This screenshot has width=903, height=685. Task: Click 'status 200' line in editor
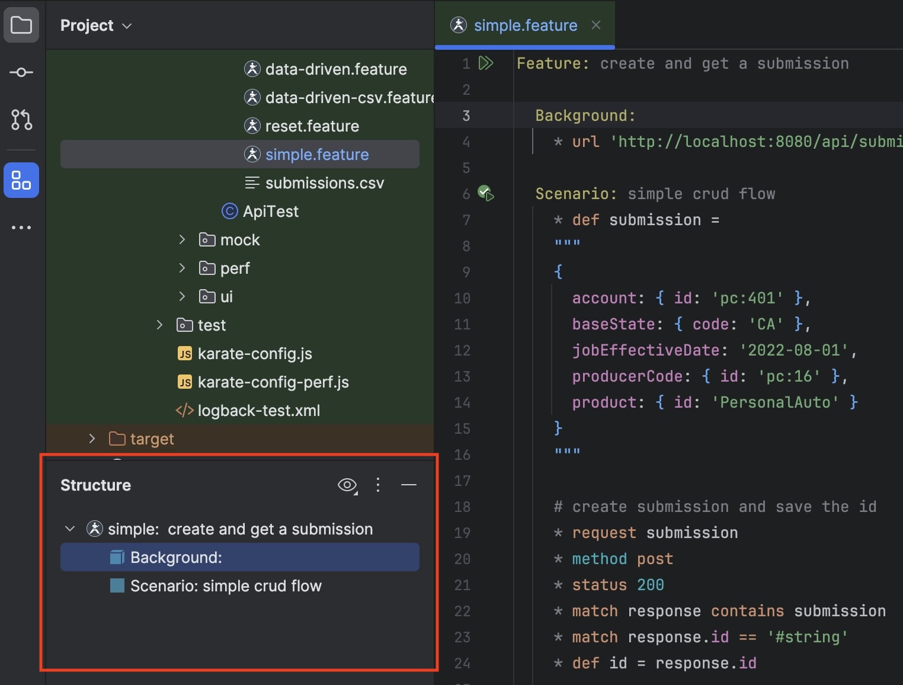pos(609,585)
